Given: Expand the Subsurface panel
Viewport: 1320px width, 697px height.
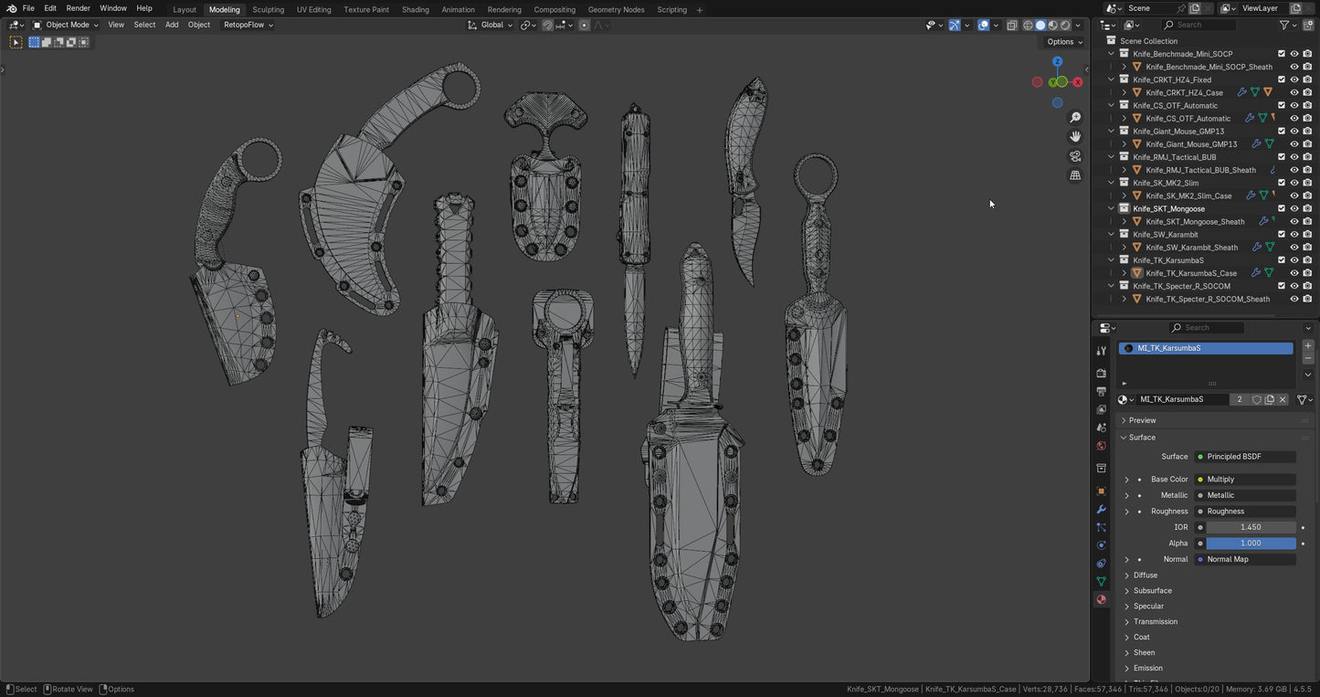Looking at the screenshot, I should tap(1152, 591).
